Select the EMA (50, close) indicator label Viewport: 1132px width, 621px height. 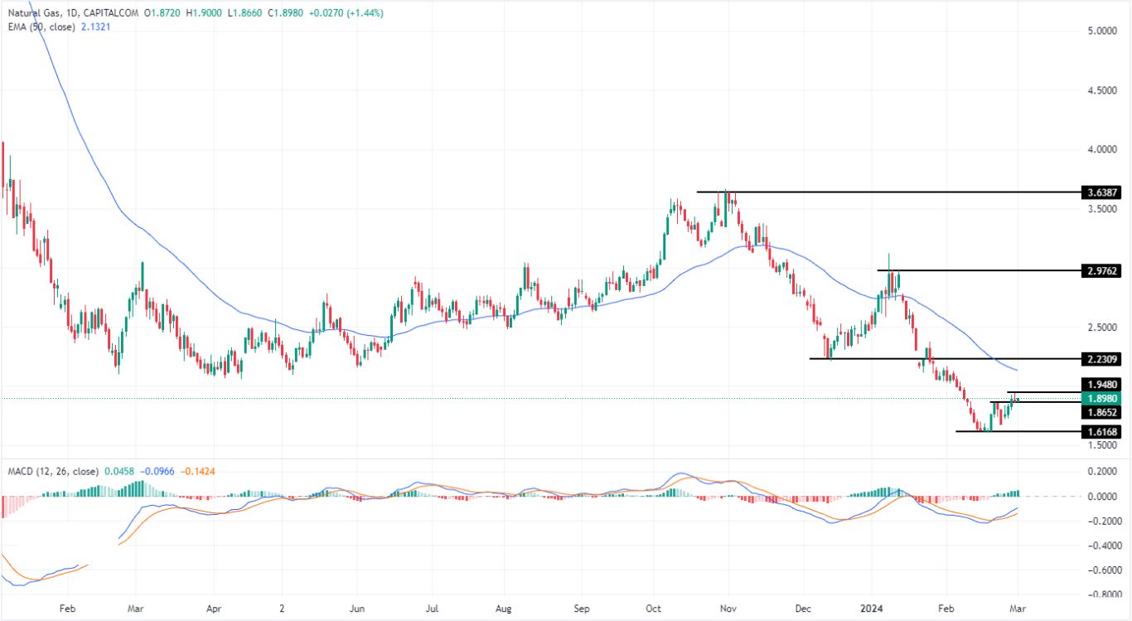41,27
